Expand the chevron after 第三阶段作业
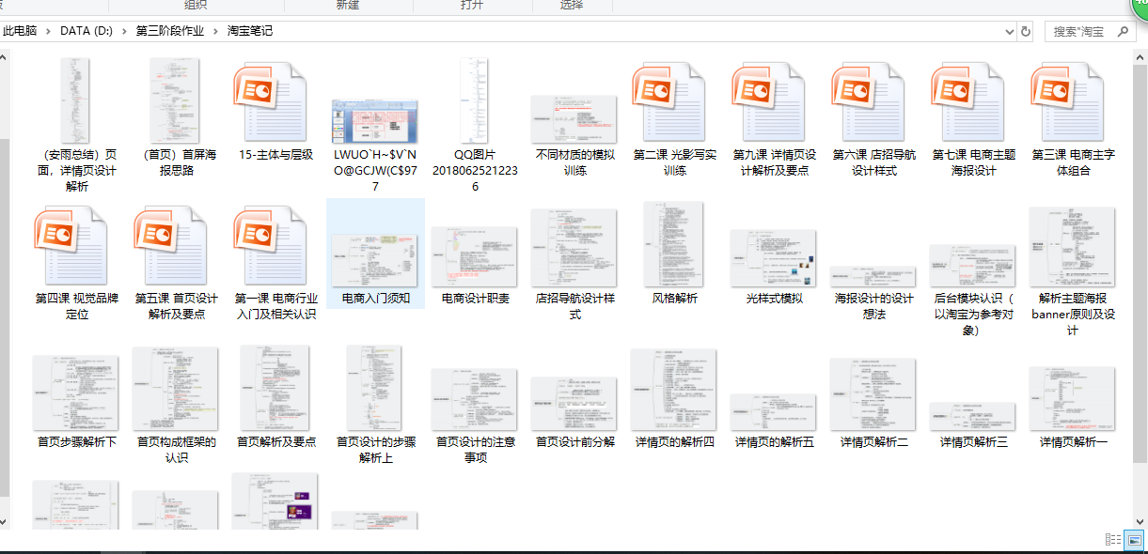Viewport: 1148px width, 554px height. 216,31
